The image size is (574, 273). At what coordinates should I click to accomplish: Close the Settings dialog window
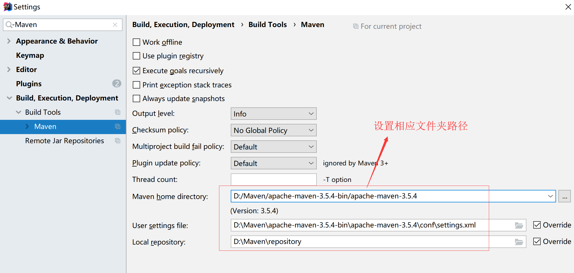tap(568, 7)
